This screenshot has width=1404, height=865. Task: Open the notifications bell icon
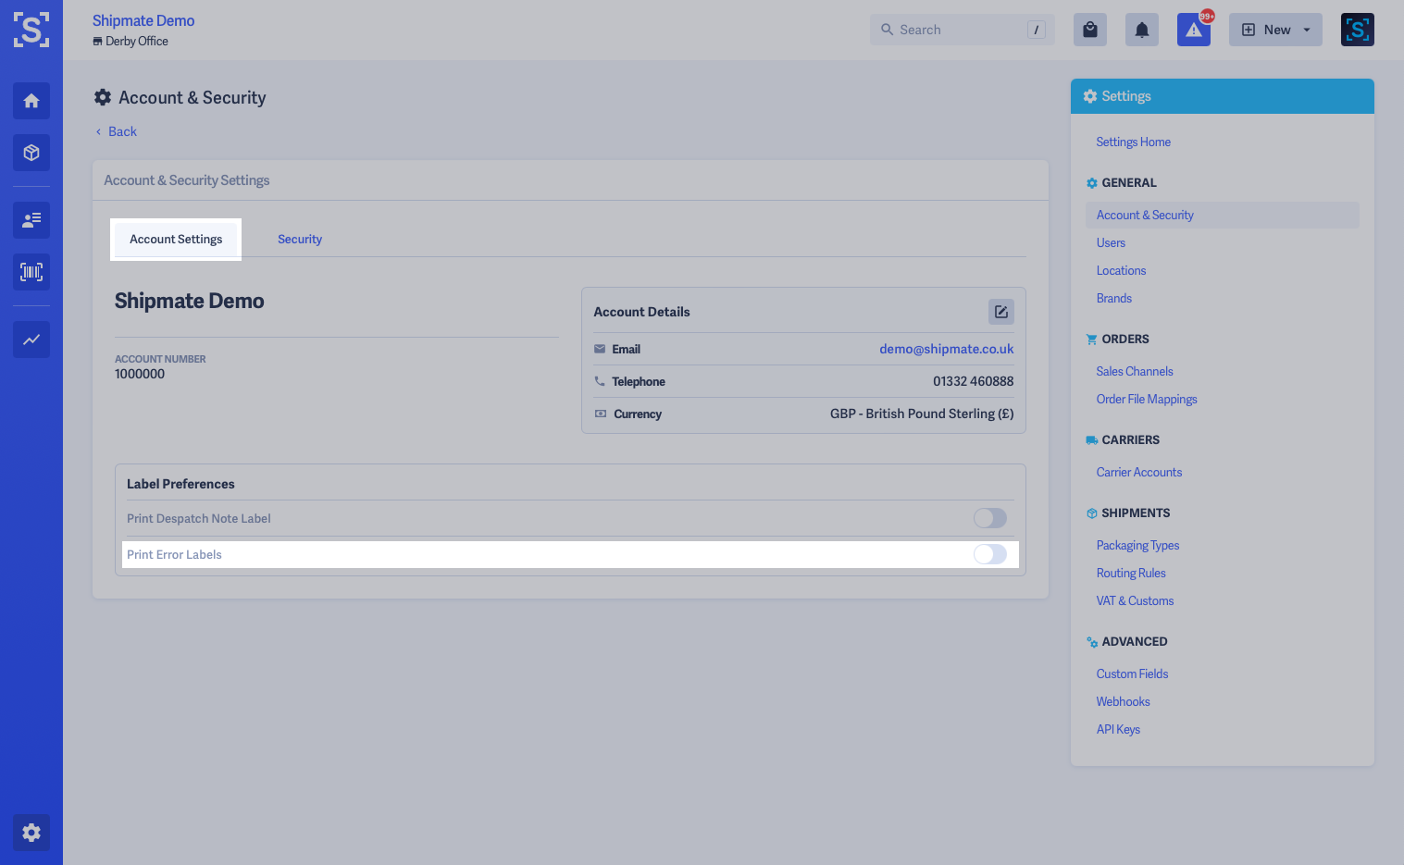[x=1142, y=30]
